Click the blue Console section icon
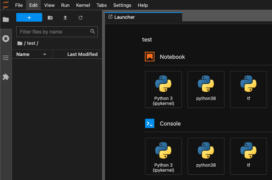Screen dimensions: 272x180 [x=150, y=123]
